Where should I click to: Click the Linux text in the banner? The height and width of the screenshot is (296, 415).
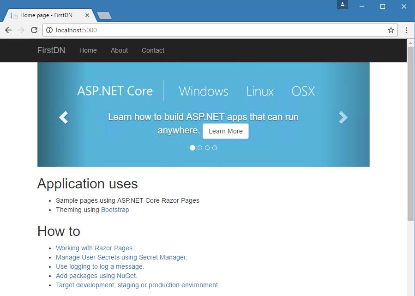260,91
